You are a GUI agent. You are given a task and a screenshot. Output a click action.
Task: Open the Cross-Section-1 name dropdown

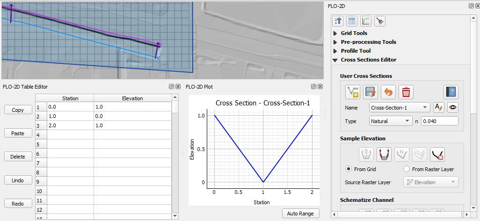[x=399, y=108]
